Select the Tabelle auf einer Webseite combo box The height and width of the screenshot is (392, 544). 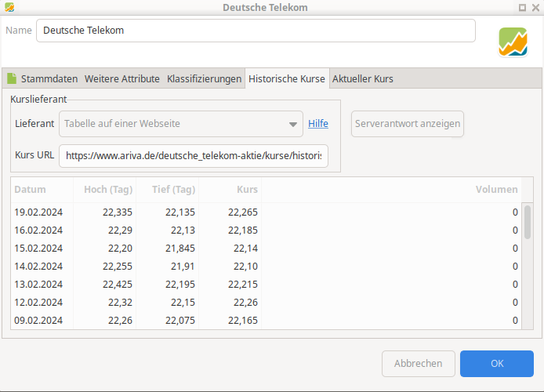(x=181, y=124)
